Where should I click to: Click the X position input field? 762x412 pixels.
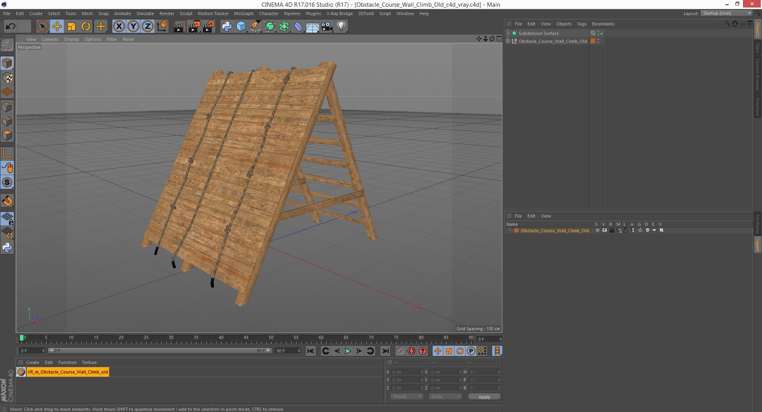tap(408, 372)
